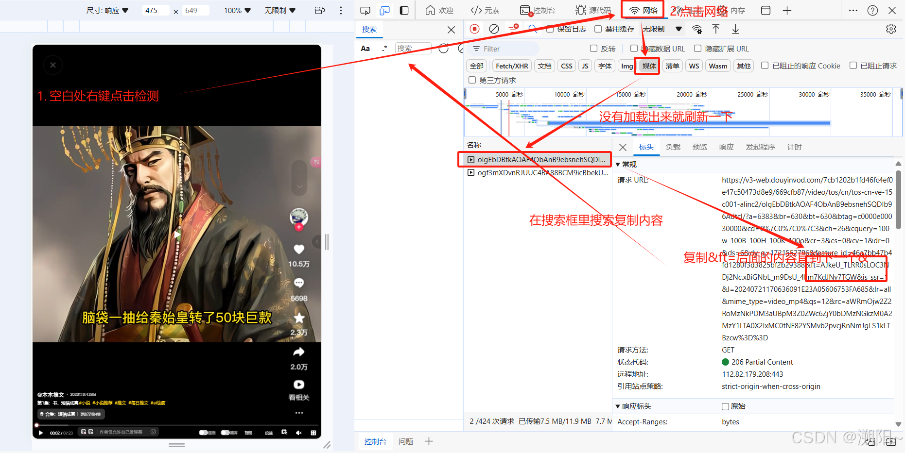Check 隐藏扩展 URL checkbox
This screenshot has width=905, height=453.
[x=697, y=48]
